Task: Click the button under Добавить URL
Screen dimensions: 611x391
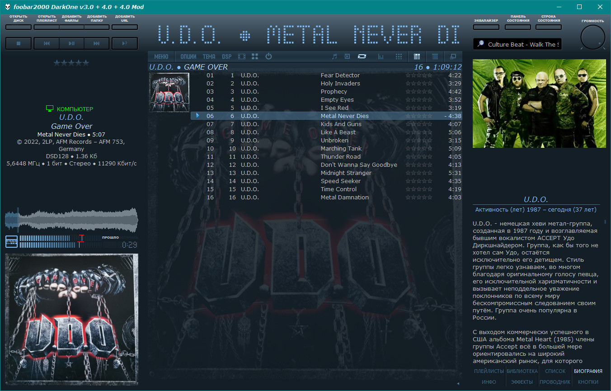Action: pos(125,27)
